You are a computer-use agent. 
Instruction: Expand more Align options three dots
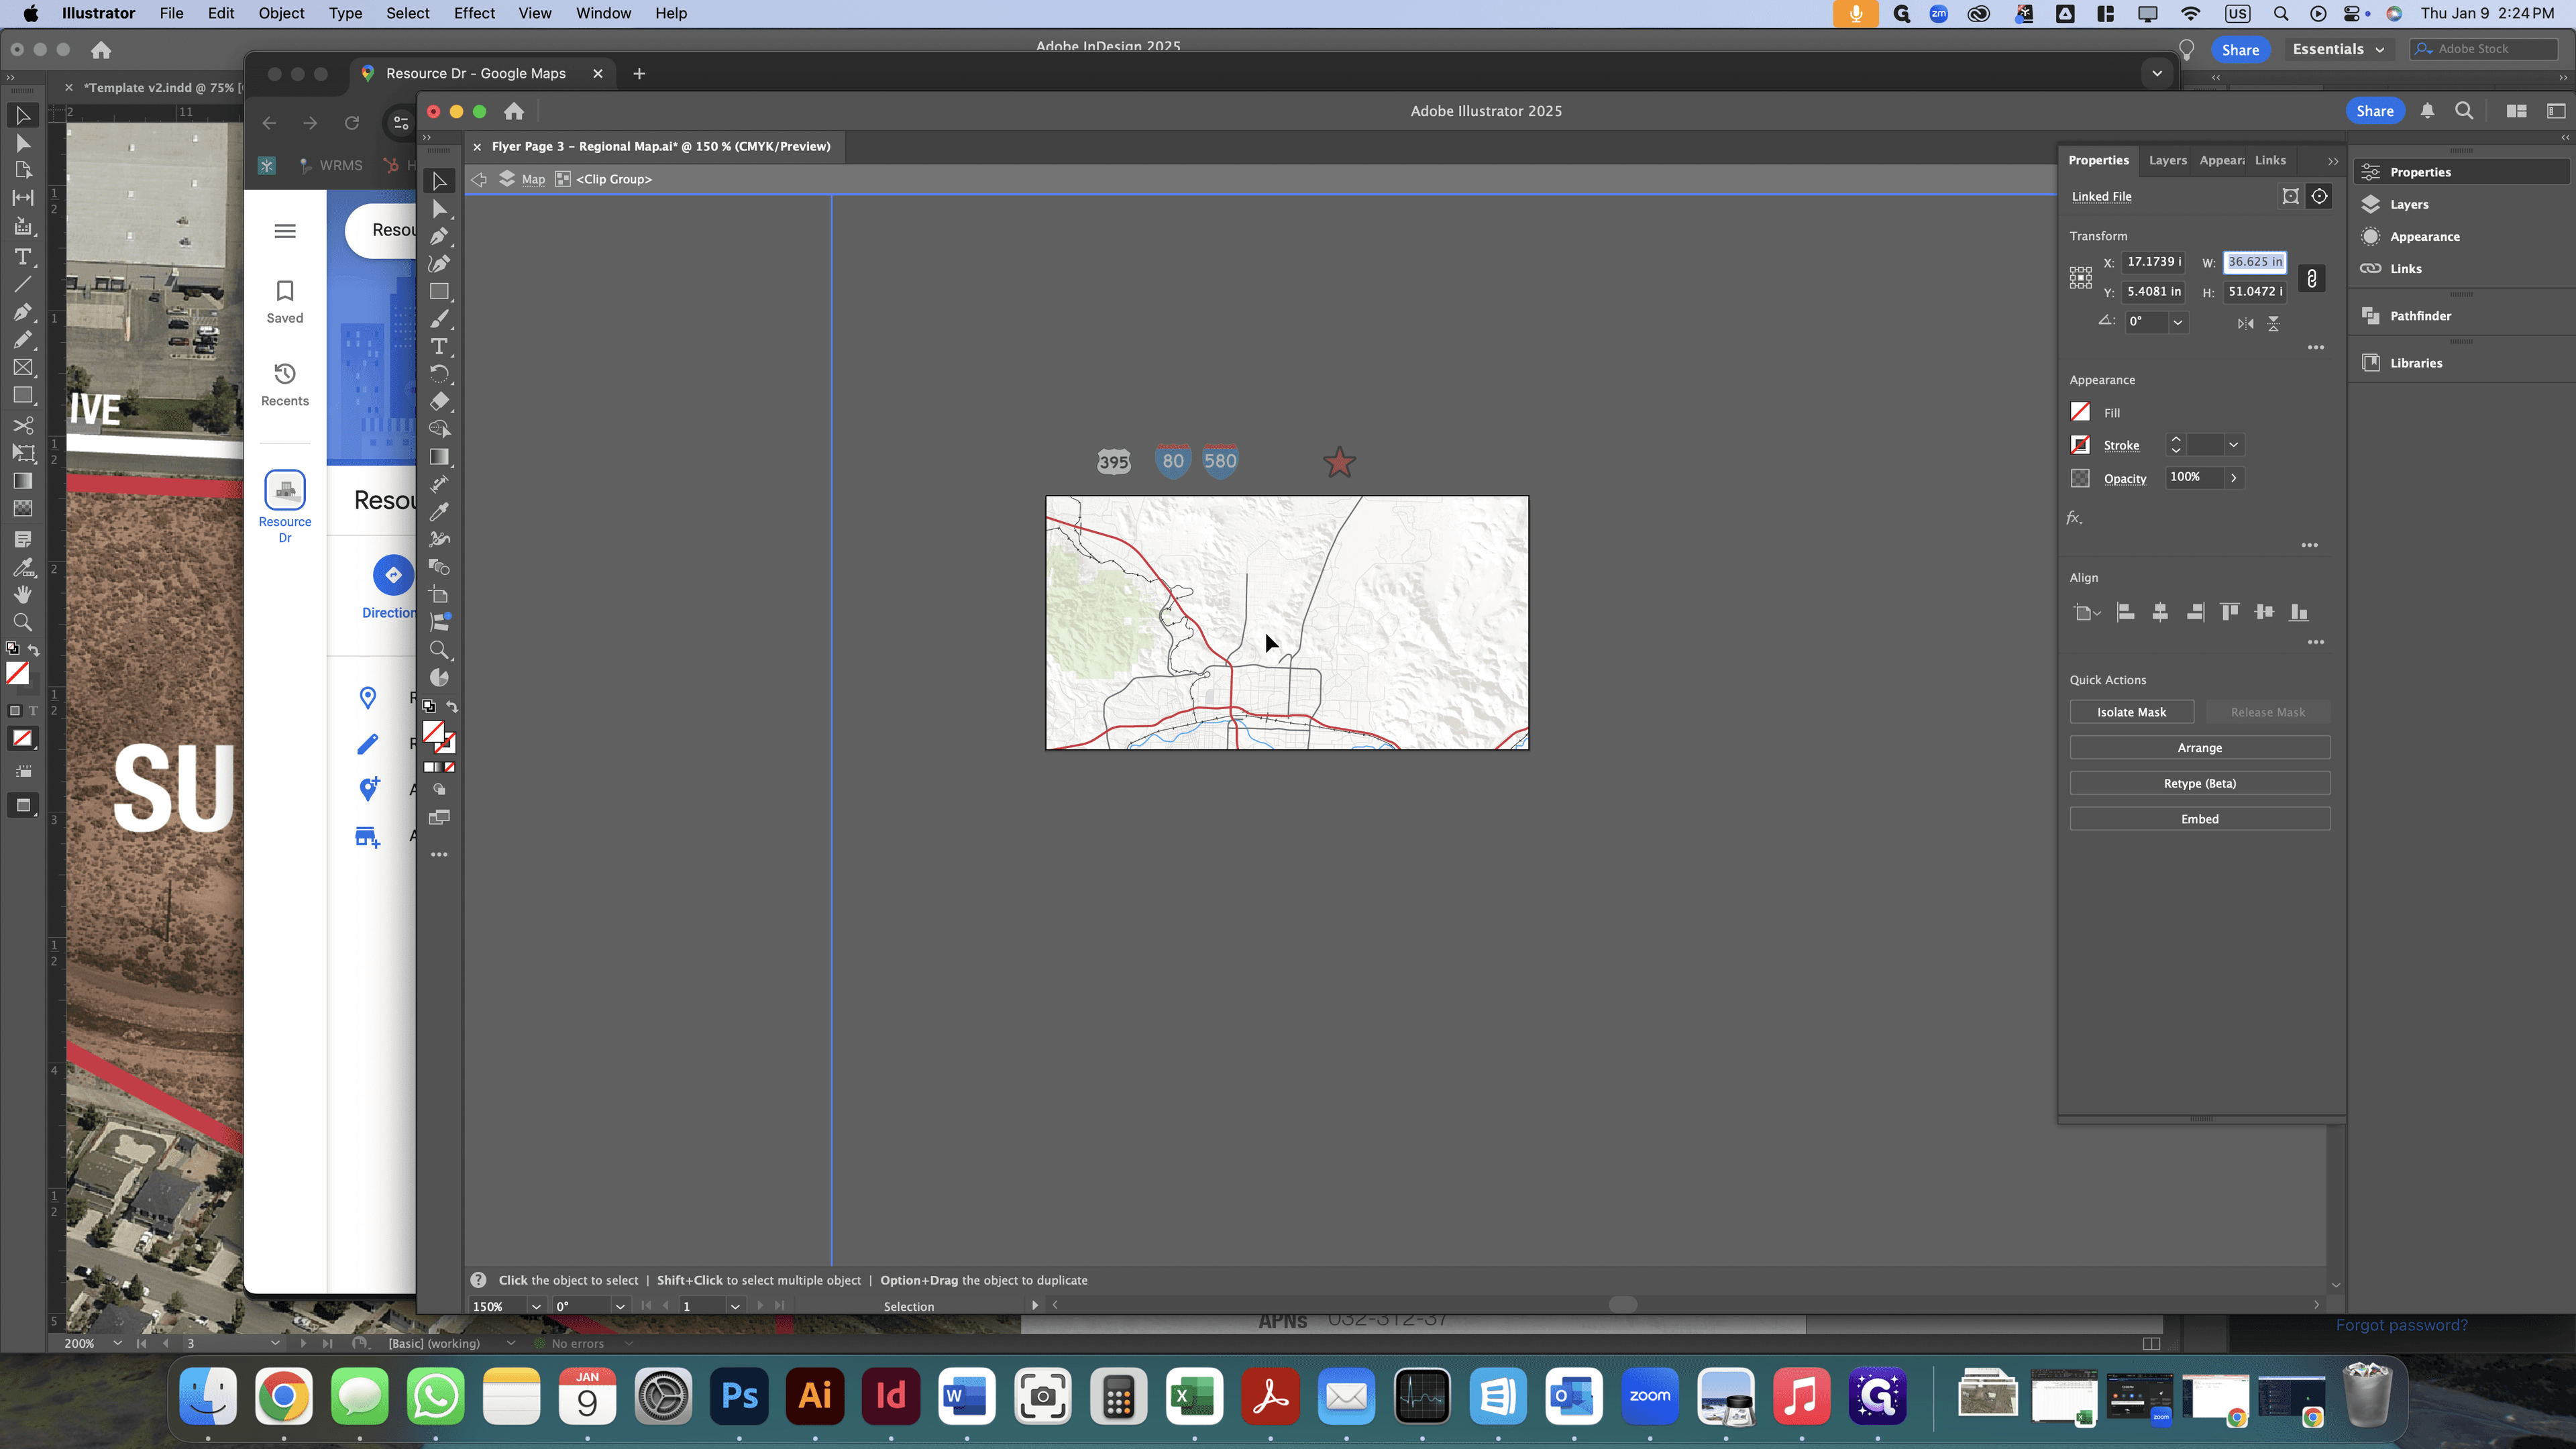tap(2316, 642)
